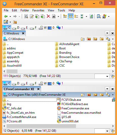Click the top panel horizontal scrollbar thumb

click(12, 71)
